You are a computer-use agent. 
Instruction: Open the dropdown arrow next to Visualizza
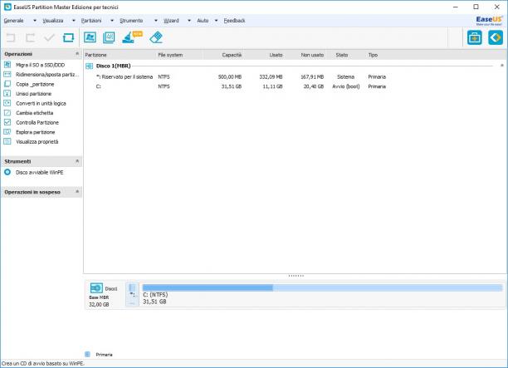(x=74, y=21)
